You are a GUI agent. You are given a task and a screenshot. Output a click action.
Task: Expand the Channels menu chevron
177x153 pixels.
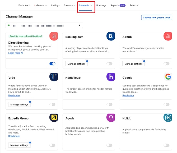(91, 5)
